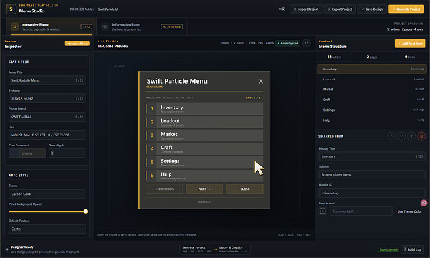
Task: Switch to the Interactive Menu tab
Action: tap(51, 27)
